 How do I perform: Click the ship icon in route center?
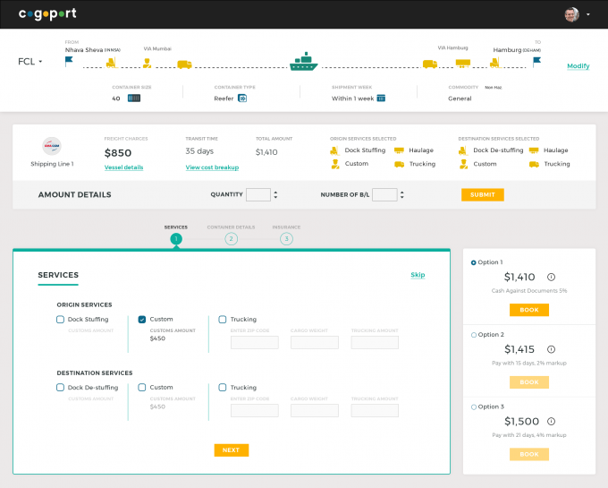pos(304,62)
